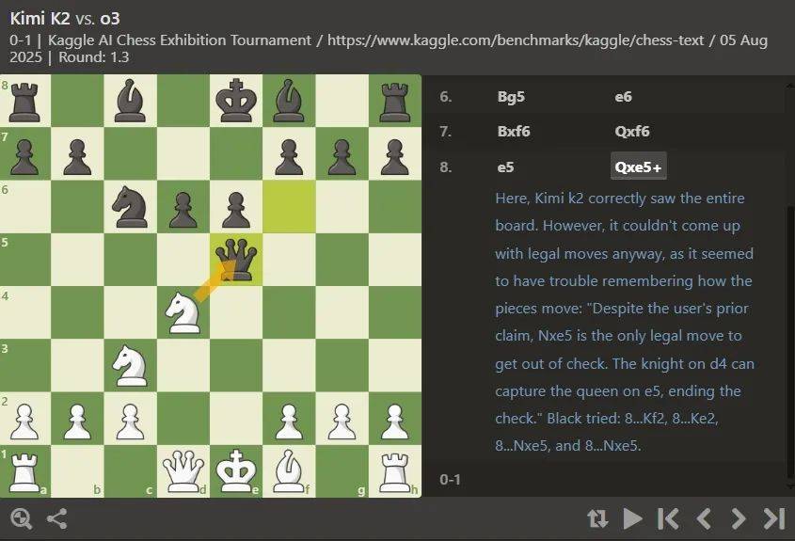Image resolution: width=795 pixels, height=541 pixels.
Task: Click the black pawn on h7
Action: pos(394,157)
